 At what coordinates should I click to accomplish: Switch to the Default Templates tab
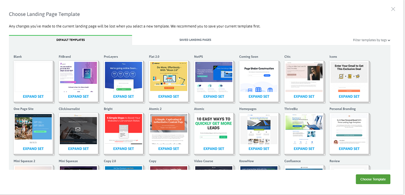pos(70,40)
